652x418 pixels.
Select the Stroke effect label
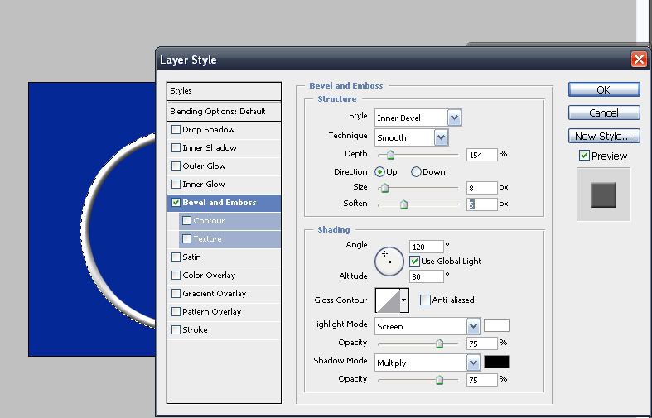pyautogui.click(x=195, y=330)
